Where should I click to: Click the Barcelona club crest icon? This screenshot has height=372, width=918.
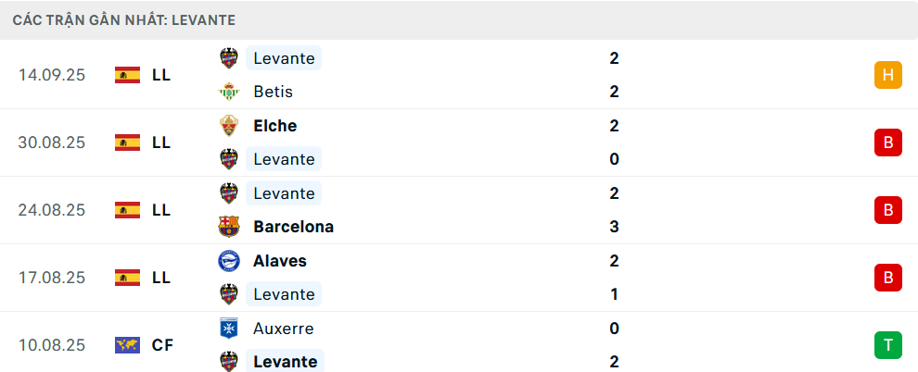[x=228, y=227]
